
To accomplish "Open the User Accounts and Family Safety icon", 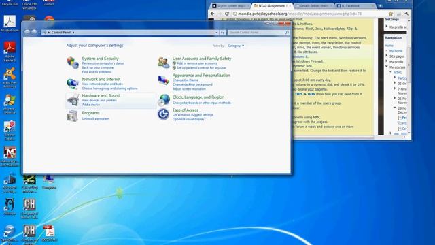I will [x=163, y=63].
